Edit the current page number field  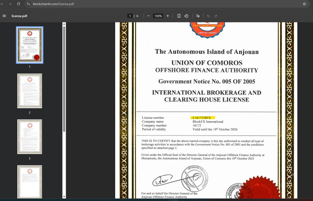click(130, 16)
